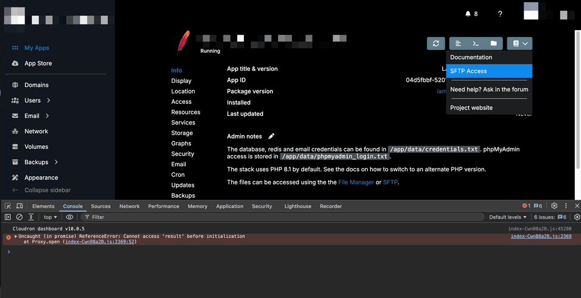
Task: Click the 6 issues counter link
Action: (550, 217)
